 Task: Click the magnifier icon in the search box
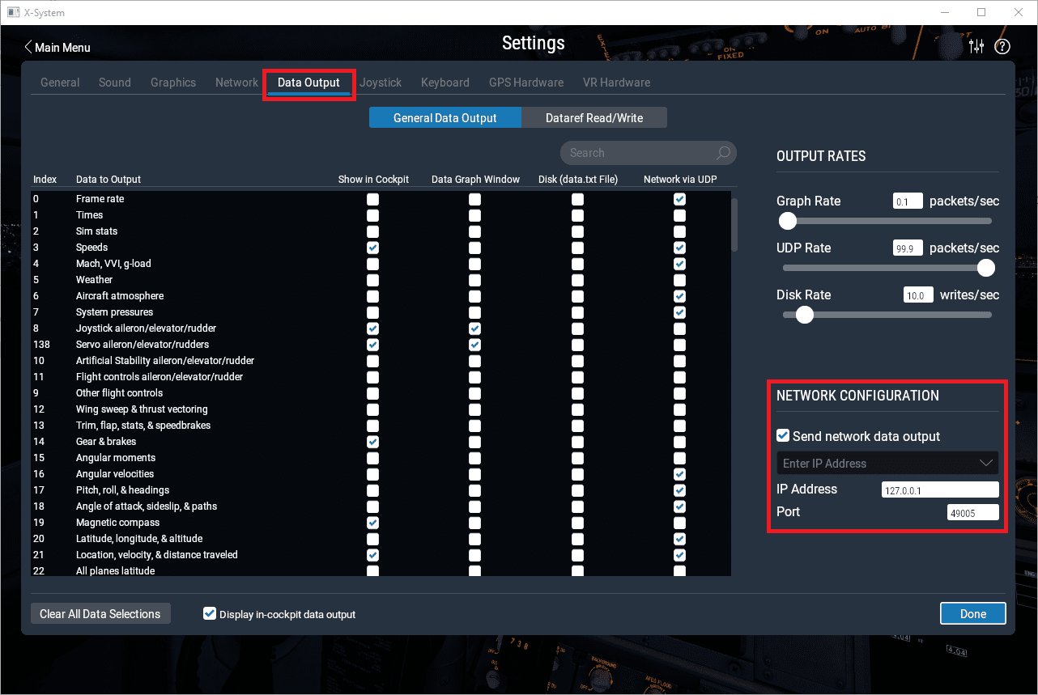coord(723,153)
